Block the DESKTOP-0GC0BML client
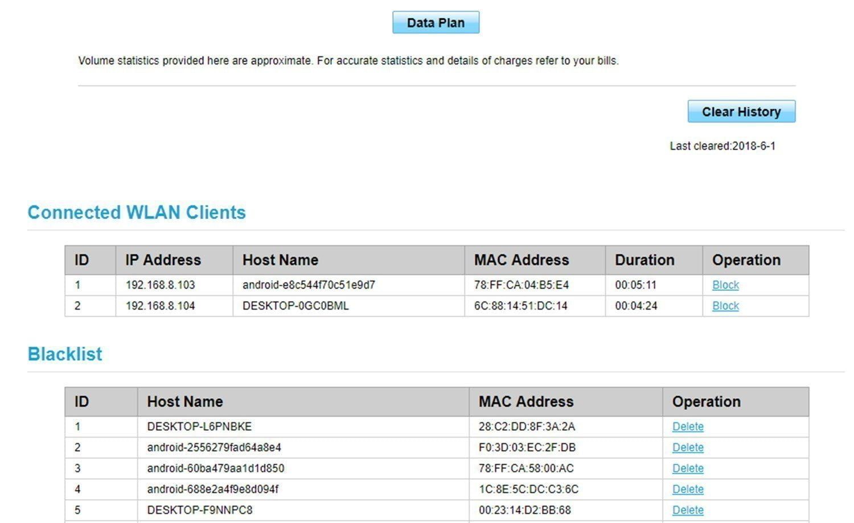Screen dimensions: 854x523 tap(725, 306)
